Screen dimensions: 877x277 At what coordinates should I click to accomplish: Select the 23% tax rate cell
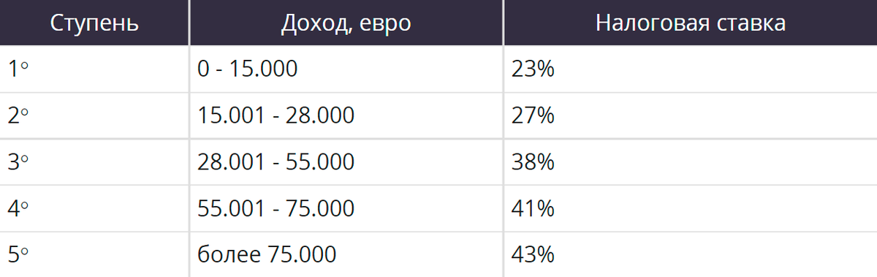click(691, 69)
